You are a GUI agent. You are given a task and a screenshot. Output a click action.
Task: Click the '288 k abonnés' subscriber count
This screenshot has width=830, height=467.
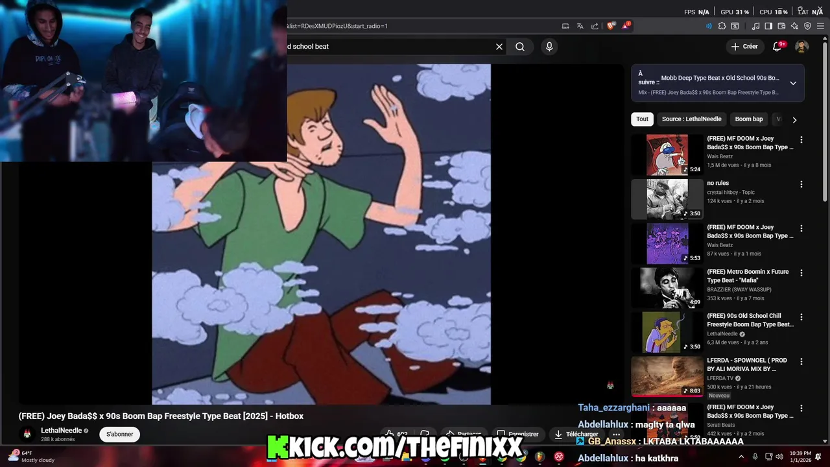pos(58,439)
